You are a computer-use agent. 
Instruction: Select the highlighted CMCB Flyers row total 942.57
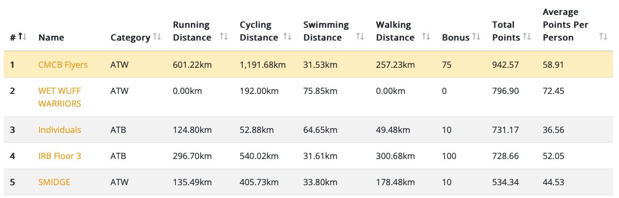(x=505, y=65)
